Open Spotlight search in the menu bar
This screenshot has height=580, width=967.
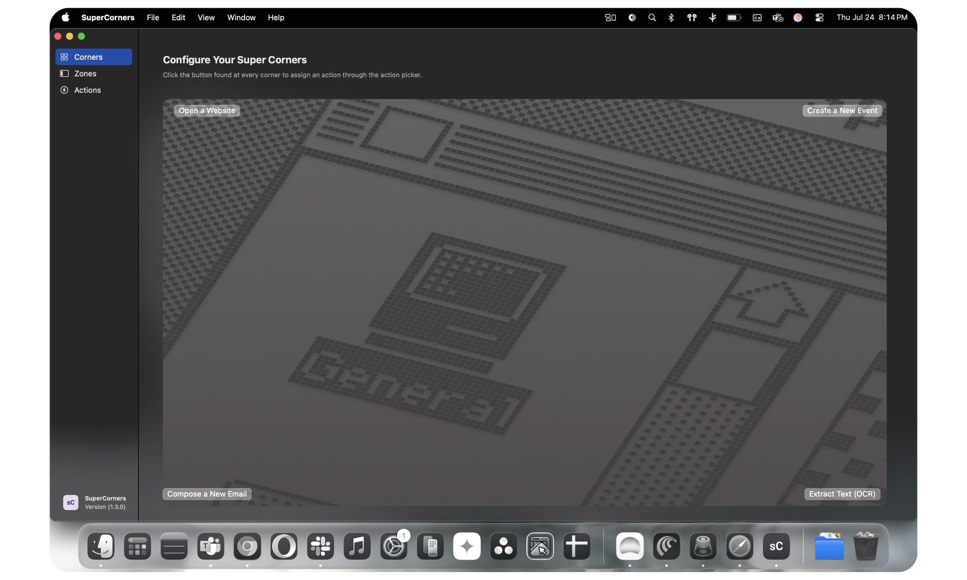(x=652, y=17)
